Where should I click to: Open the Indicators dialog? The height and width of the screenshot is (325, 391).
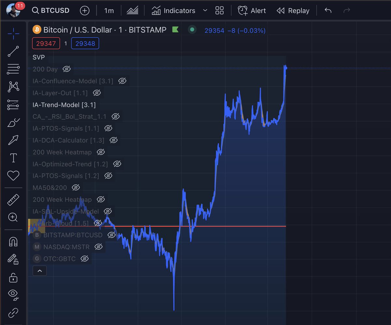[173, 10]
